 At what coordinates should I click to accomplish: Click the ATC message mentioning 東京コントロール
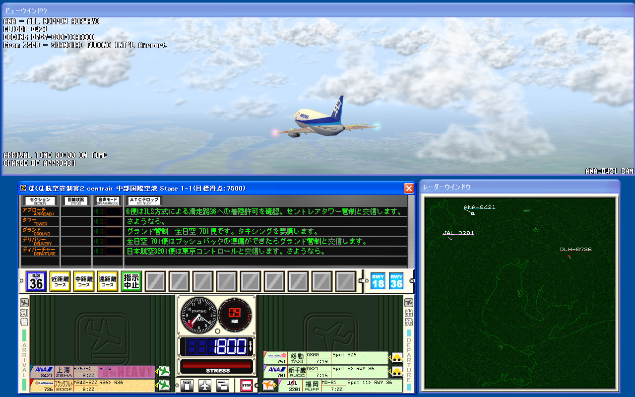[226, 251]
